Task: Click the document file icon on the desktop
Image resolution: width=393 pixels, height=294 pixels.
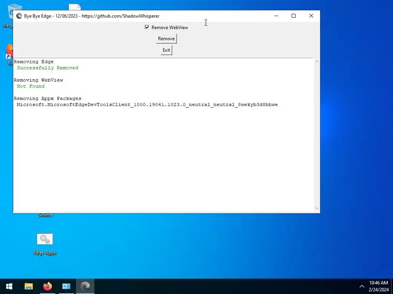Action: click(x=75, y=7)
